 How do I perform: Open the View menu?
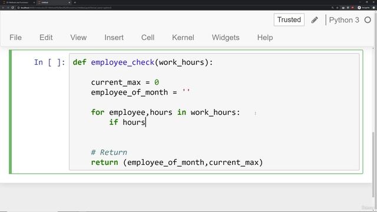coord(78,38)
